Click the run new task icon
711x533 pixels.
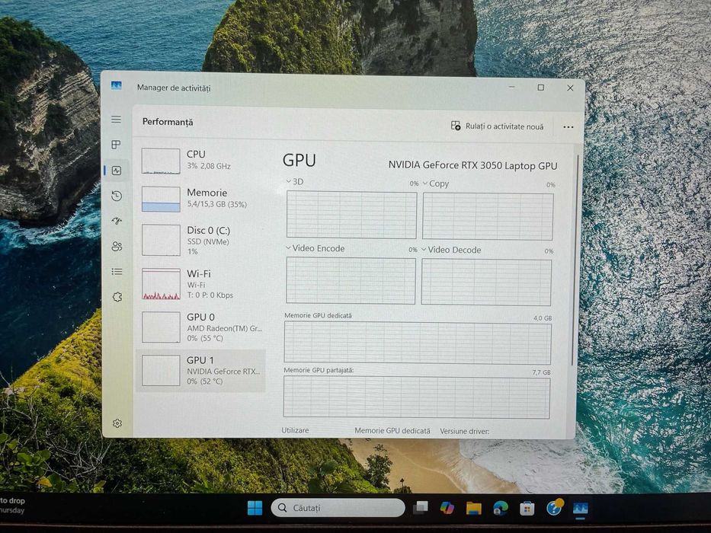pos(456,126)
